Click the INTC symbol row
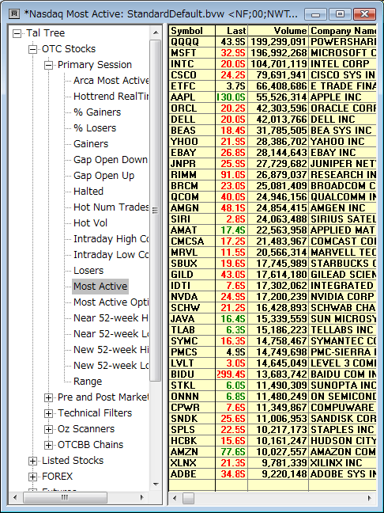This screenshot has width=384, height=513. coord(192,64)
